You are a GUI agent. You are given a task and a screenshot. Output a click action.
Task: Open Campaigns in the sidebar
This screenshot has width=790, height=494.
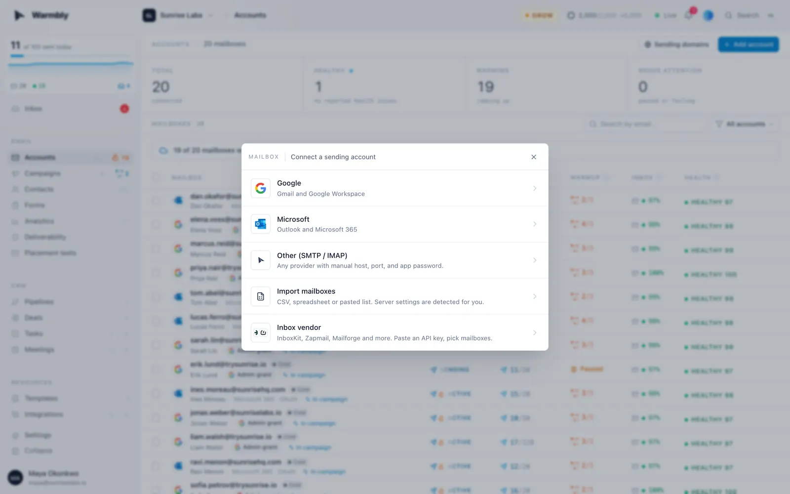click(71, 173)
